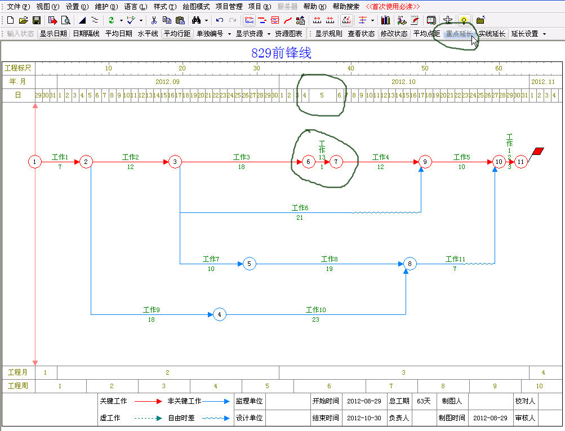The width and height of the screenshot is (565, 431).
Task: Open the 帮助搜索 menu
Action: point(346,7)
